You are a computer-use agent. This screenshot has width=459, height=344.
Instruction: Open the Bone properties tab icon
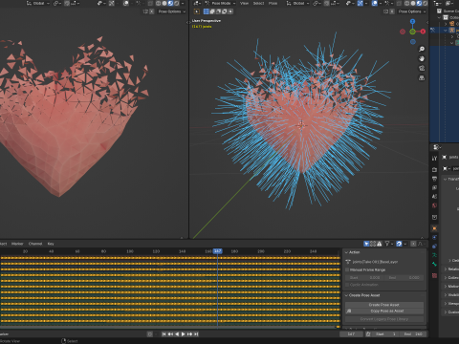(434, 264)
